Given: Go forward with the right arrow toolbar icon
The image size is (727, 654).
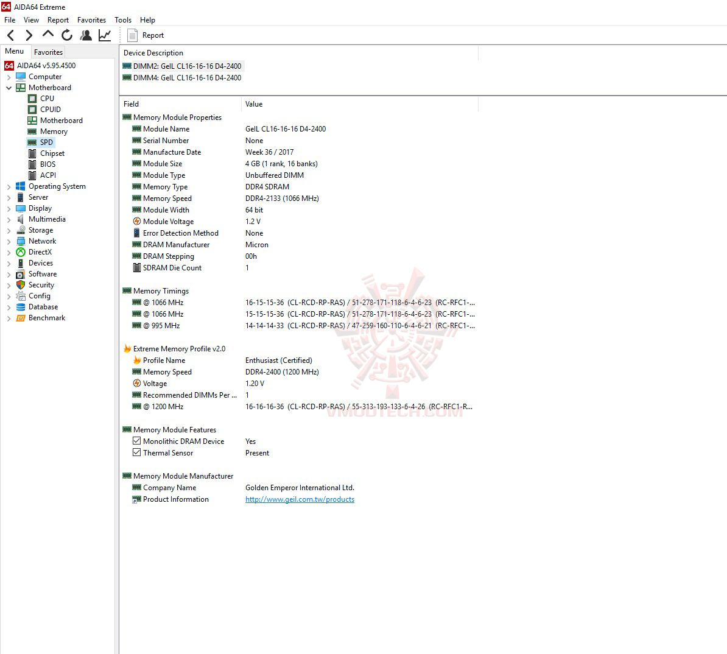Looking at the screenshot, I should 29,35.
